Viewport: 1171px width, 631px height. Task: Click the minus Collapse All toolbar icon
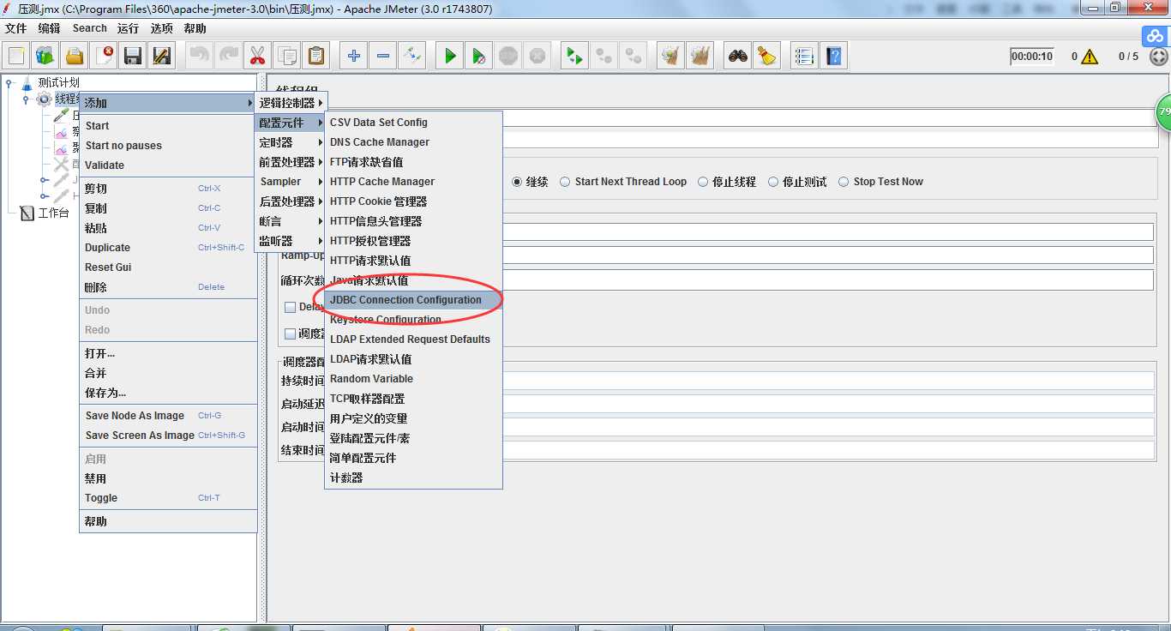(382, 57)
